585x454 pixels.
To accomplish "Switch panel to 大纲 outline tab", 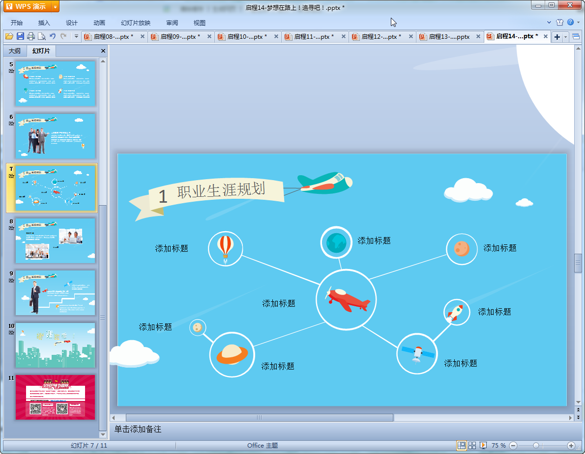I will 15,51.
